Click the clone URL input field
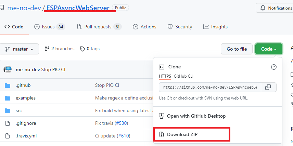293x146 pixels. [210, 87]
